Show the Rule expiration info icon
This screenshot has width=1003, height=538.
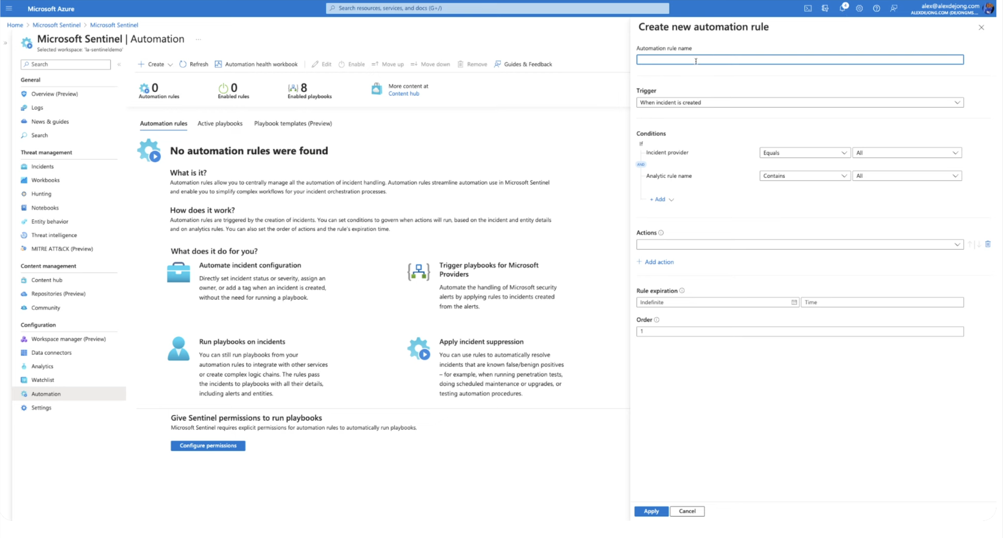[x=682, y=291]
